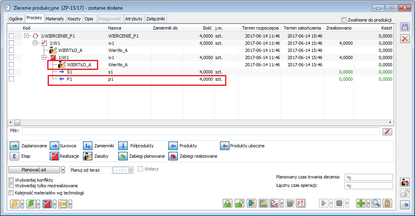Switch to the Materiały tab
Screen dimensions: 415x216
55,19
